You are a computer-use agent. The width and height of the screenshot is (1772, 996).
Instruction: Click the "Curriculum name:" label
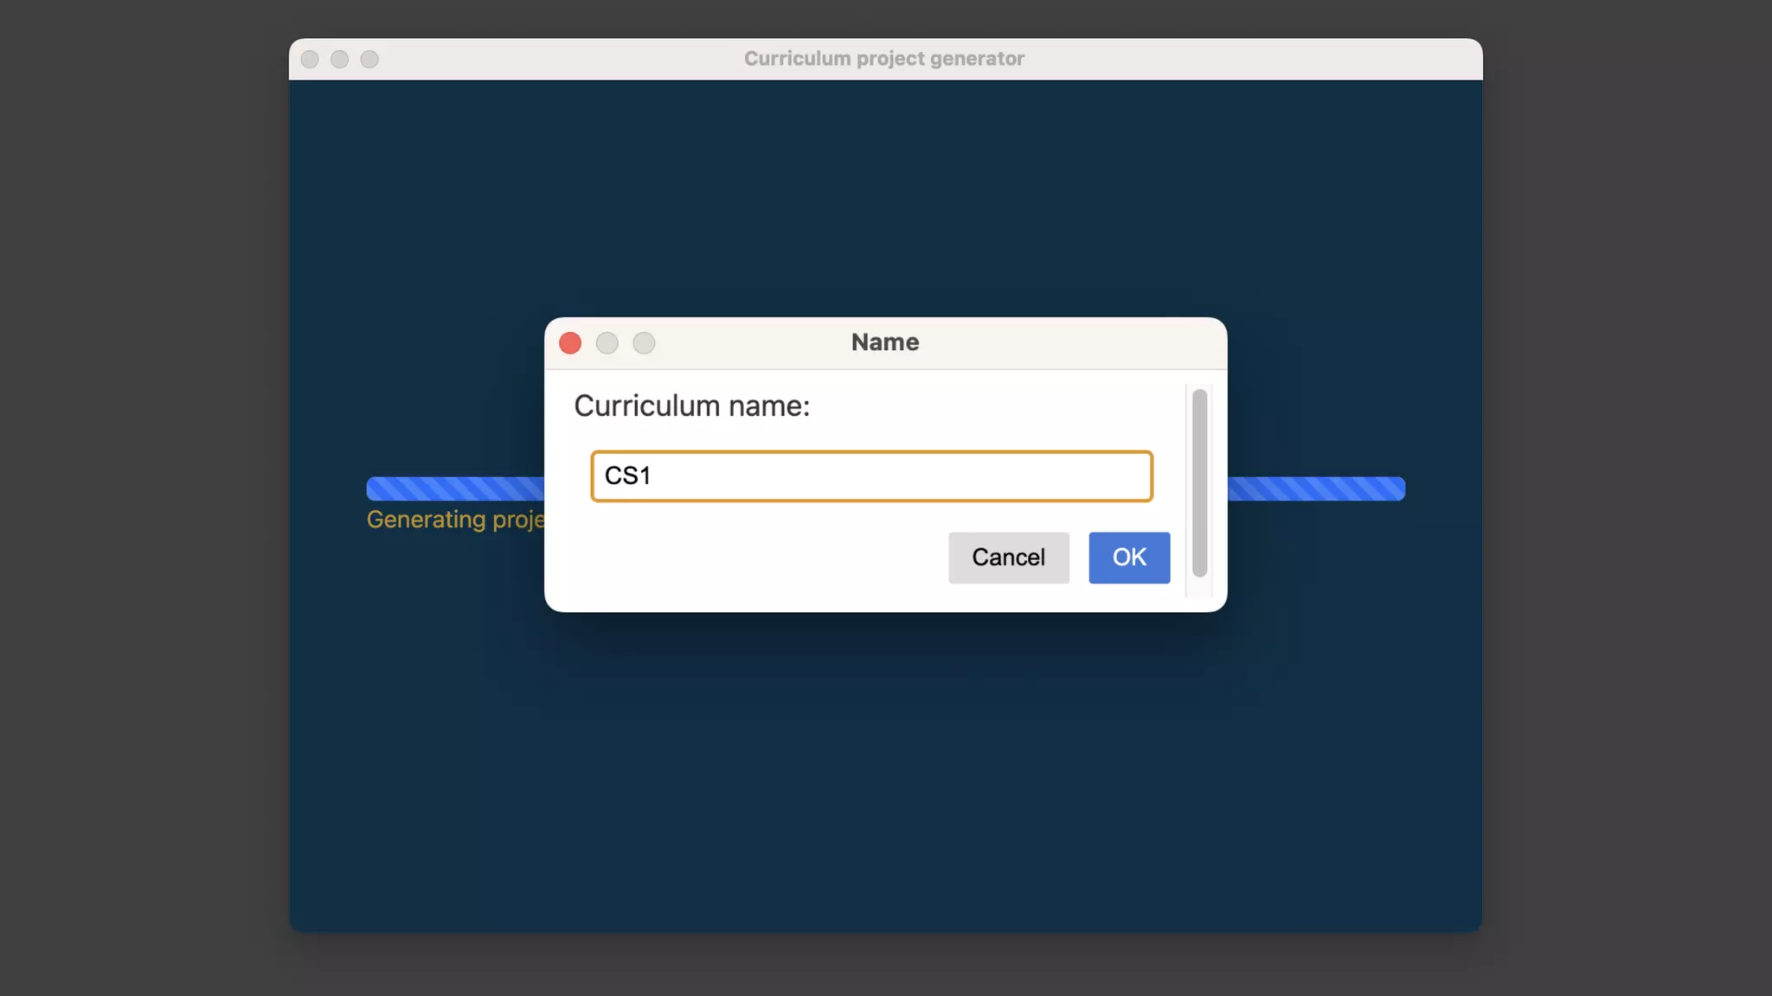coord(691,406)
